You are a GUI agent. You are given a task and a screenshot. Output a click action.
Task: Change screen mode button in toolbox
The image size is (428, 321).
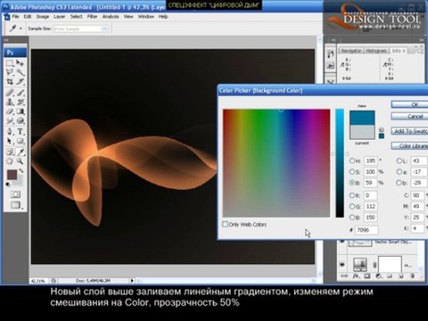[16, 205]
